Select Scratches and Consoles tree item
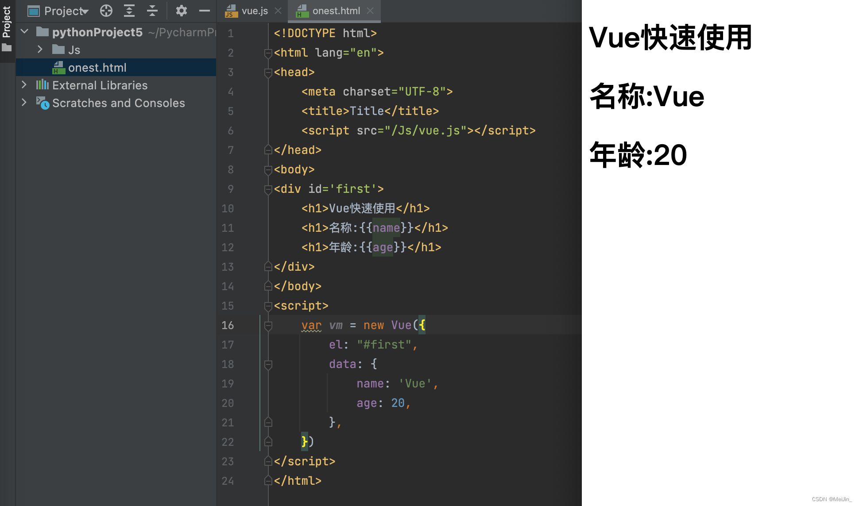The height and width of the screenshot is (506, 859). 110,103
